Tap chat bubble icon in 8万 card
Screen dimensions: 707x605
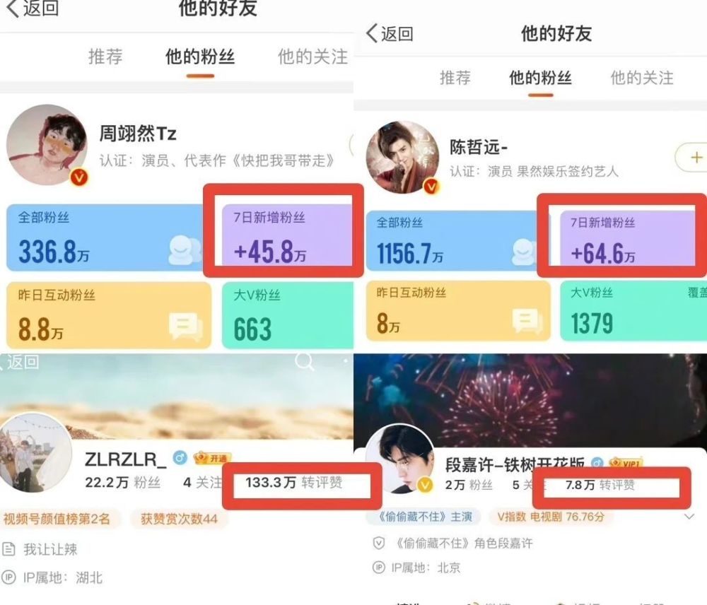click(x=527, y=321)
